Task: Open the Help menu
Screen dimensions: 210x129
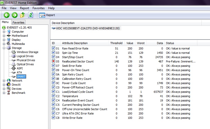Action: [x=52, y=8]
